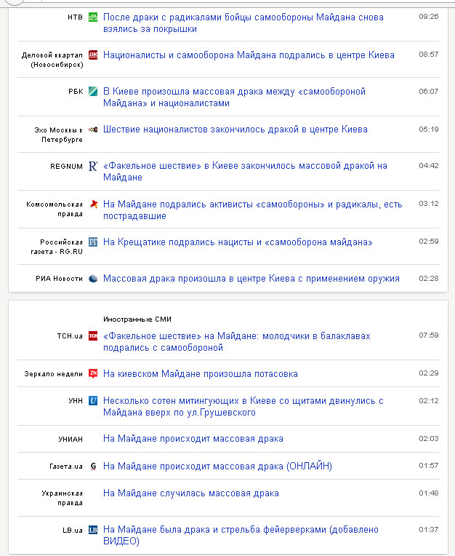Click the Деловой квартал red logo icon

click(x=93, y=55)
